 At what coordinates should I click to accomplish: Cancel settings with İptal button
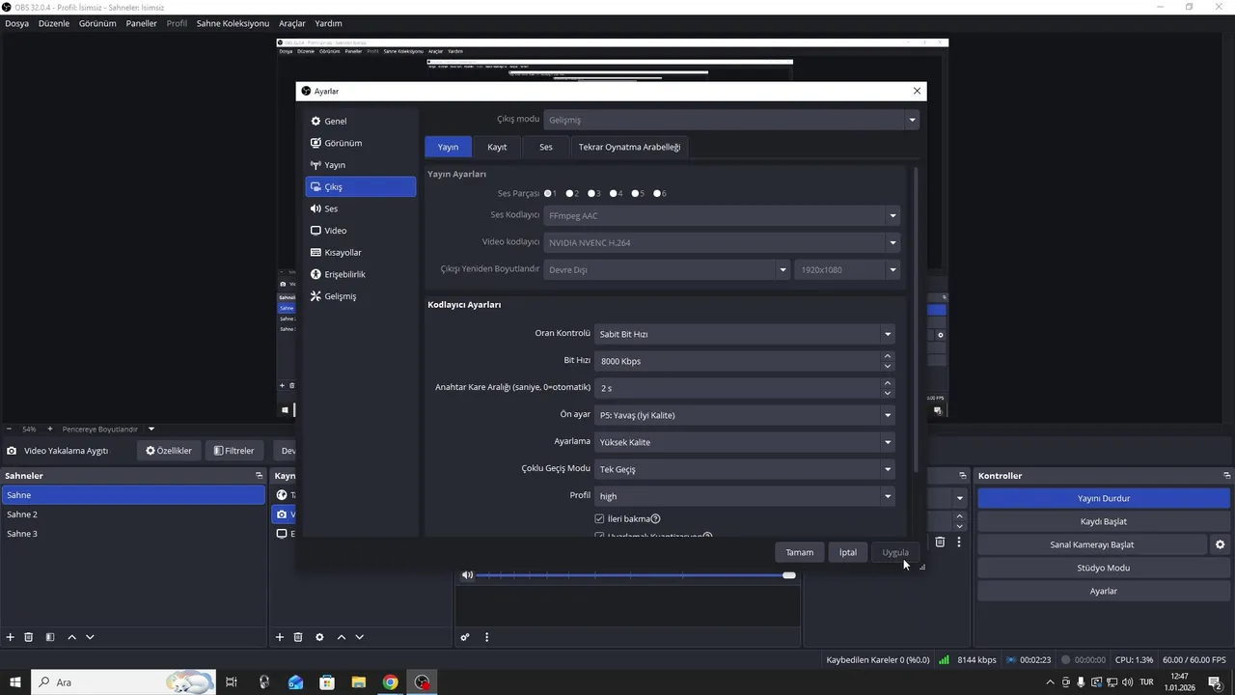click(x=848, y=552)
